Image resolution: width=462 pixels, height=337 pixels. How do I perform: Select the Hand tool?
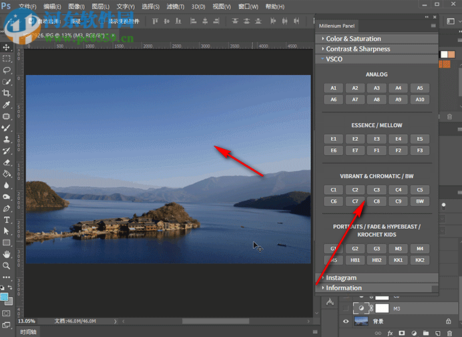pos(7,254)
